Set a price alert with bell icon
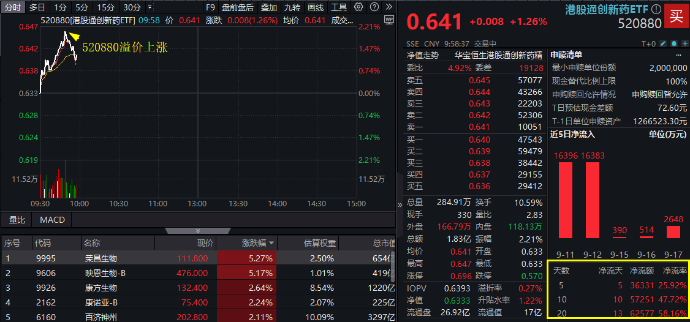The width and height of the screenshot is (690, 322). point(673,44)
